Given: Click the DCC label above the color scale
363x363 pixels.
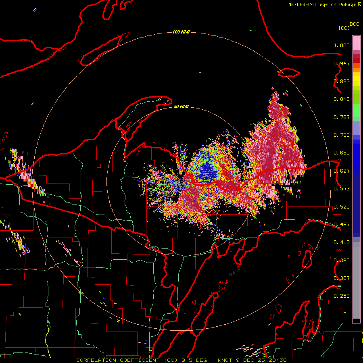Looking at the screenshot, I should [x=354, y=24].
